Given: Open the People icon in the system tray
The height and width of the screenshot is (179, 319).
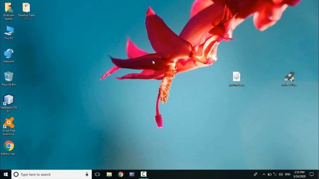Looking at the screenshot, I should 256,175.
